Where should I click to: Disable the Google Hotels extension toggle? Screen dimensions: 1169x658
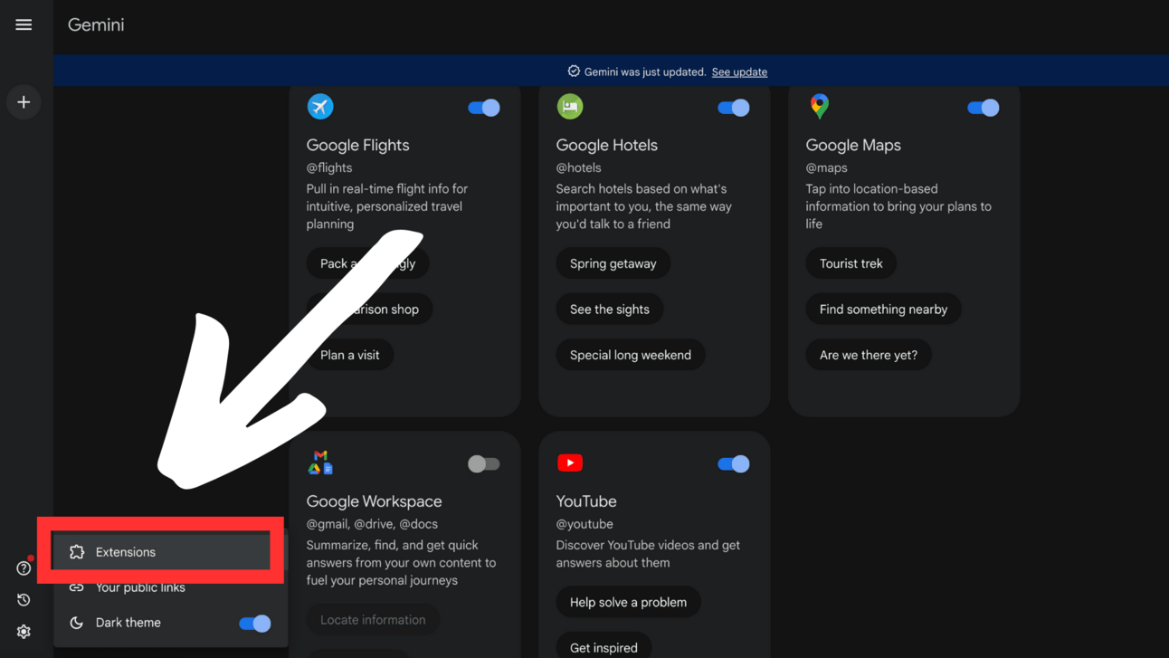point(734,108)
